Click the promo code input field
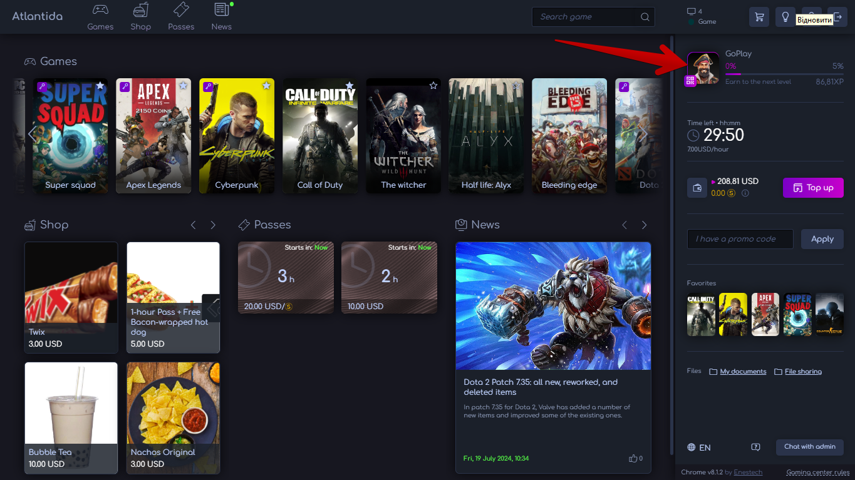Screen dimensions: 855x480 (x=740, y=239)
